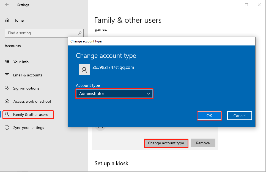Click the back arrow in the title bar
This screenshot has height=172, width=266.
pyautogui.click(x=7, y=5)
